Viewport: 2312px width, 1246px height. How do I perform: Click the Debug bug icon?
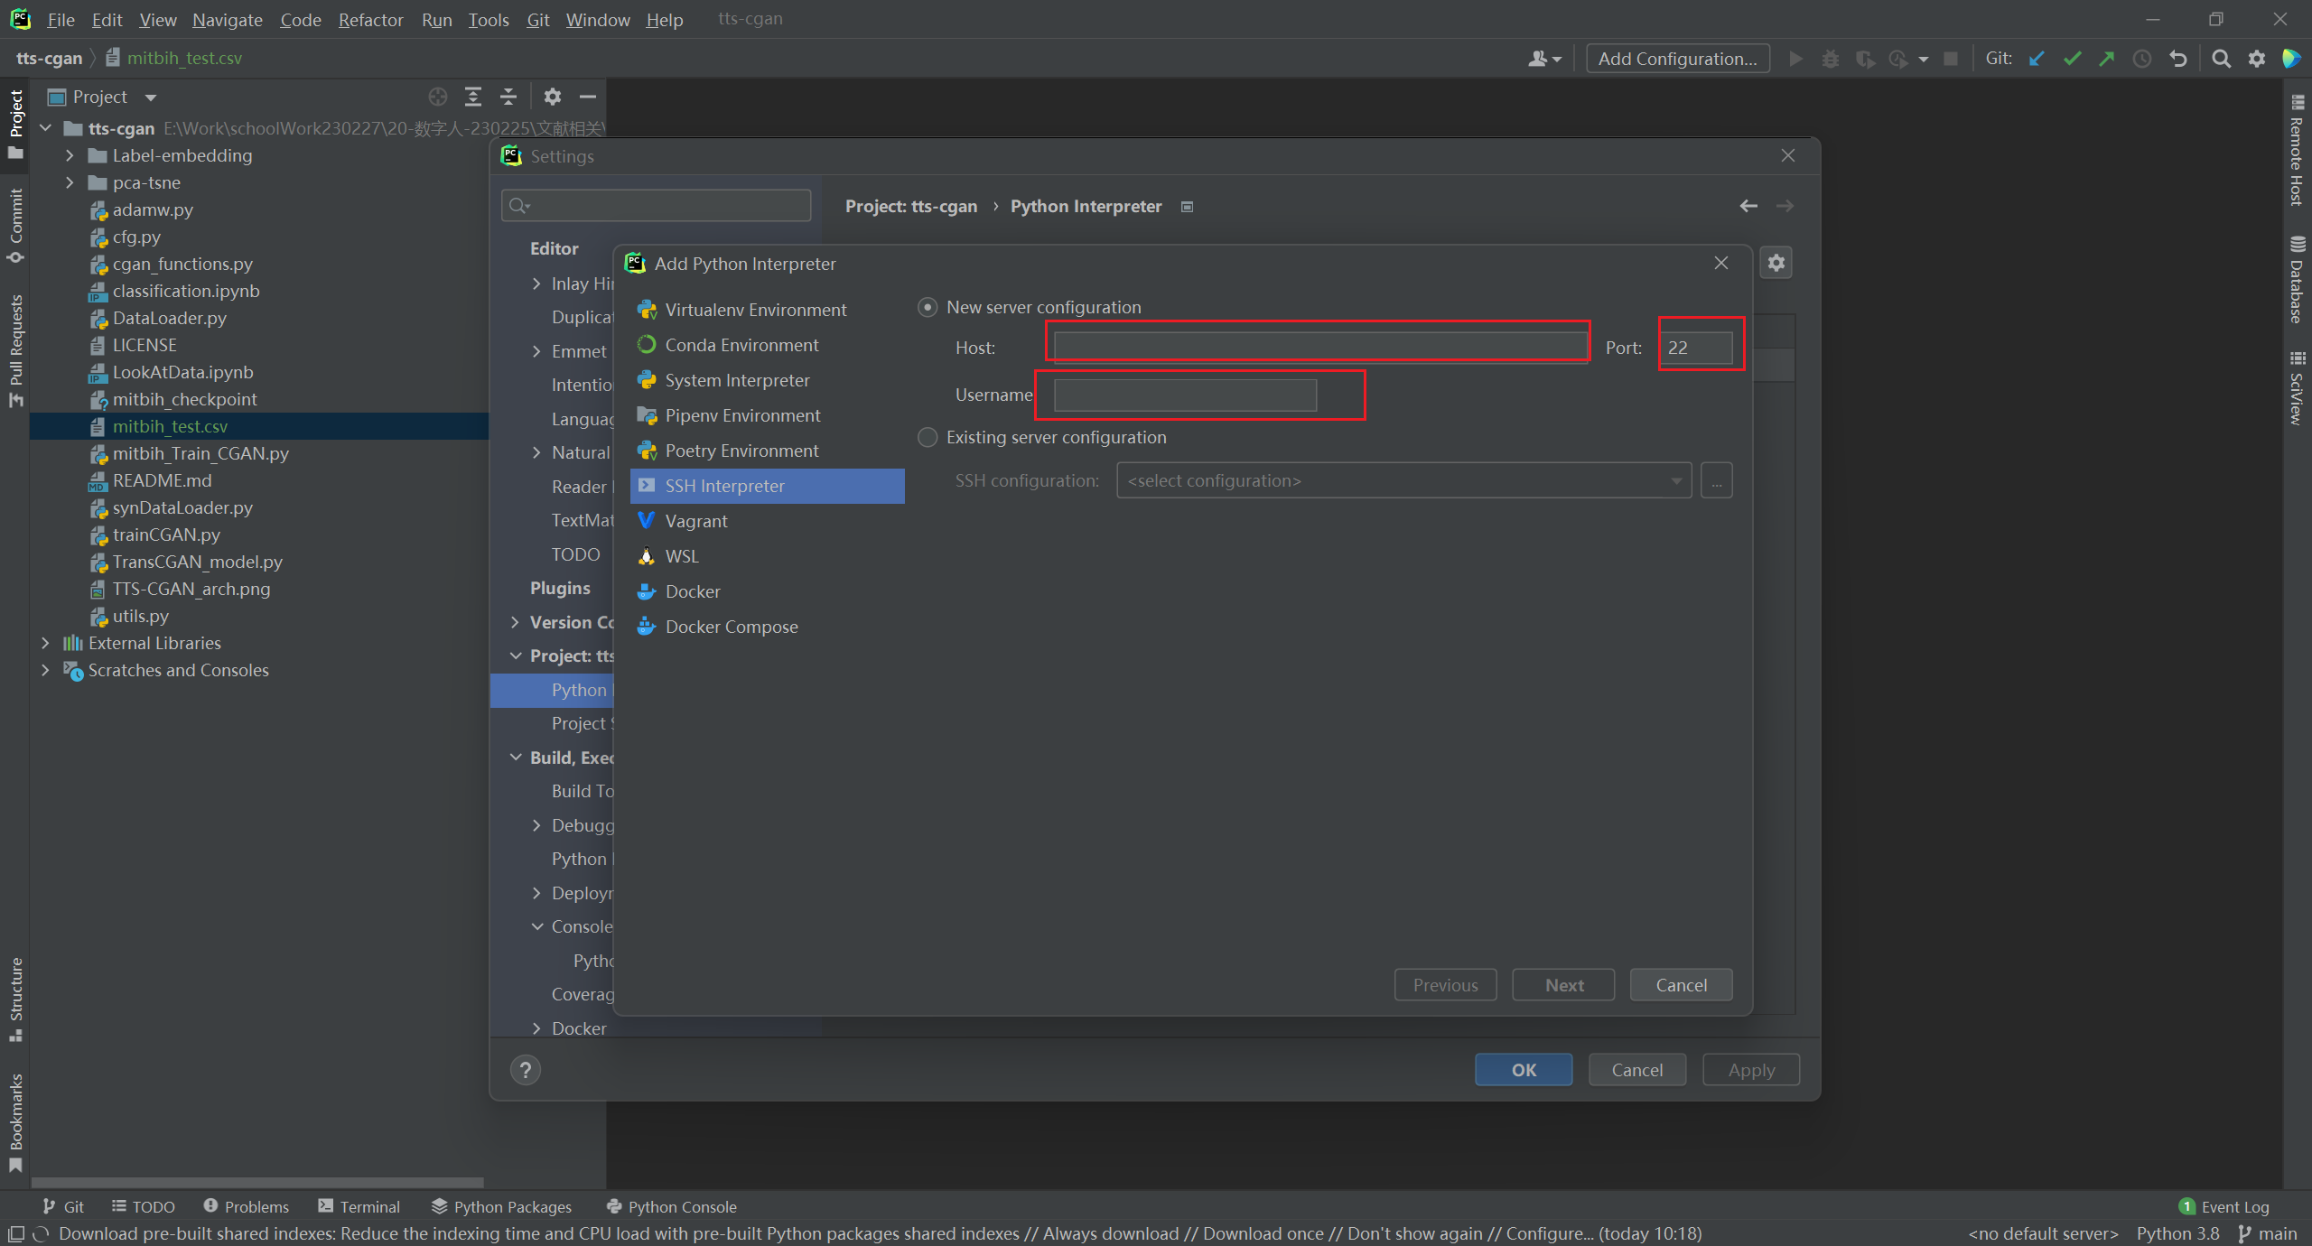click(x=1831, y=59)
